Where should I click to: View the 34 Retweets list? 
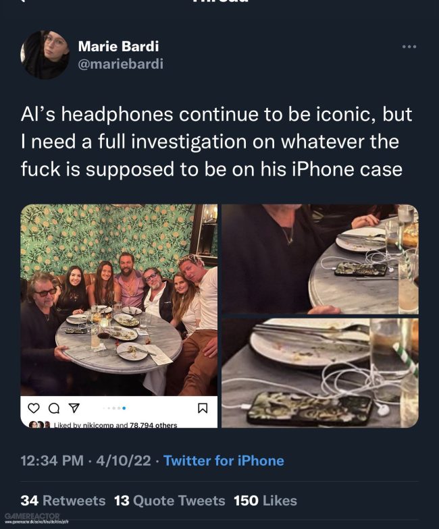(63, 501)
